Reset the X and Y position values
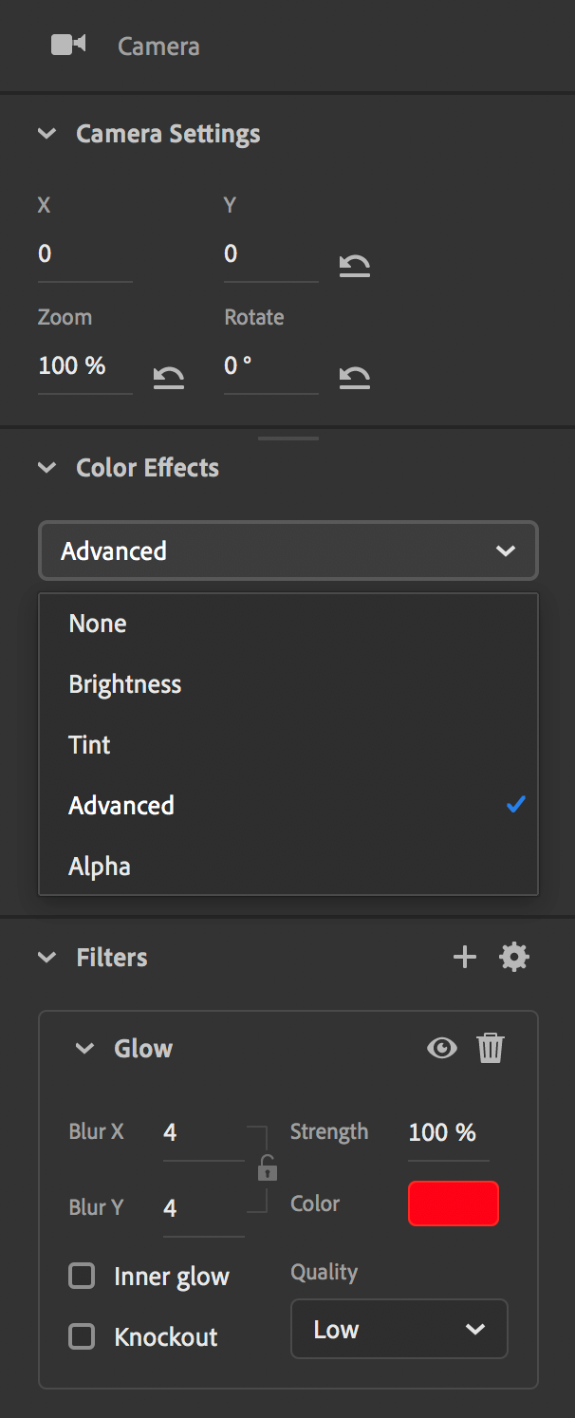The image size is (575, 1418). point(353,265)
